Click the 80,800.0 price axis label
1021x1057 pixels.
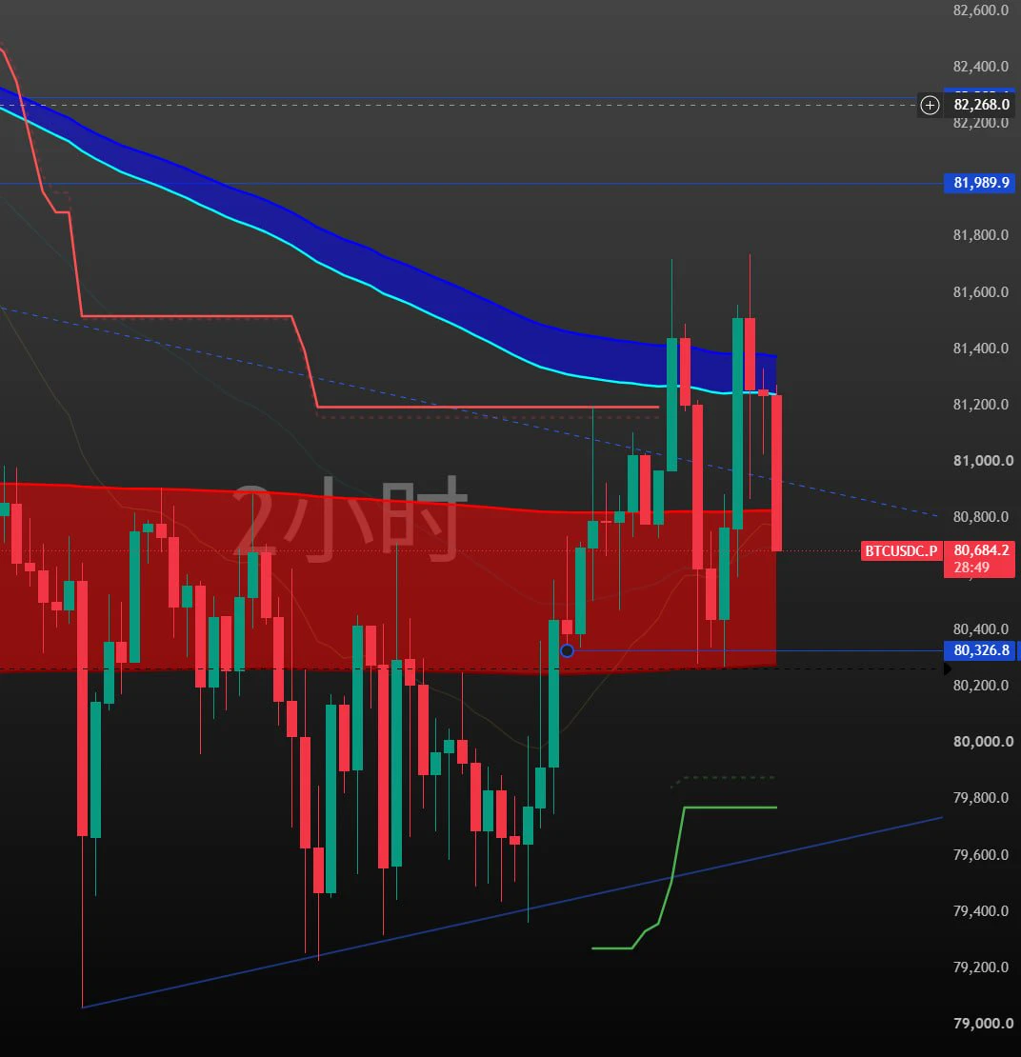click(x=981, y=516)
